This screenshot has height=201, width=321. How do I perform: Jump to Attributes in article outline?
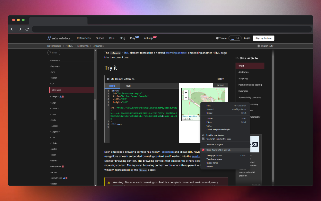click(x=242, y=72)
